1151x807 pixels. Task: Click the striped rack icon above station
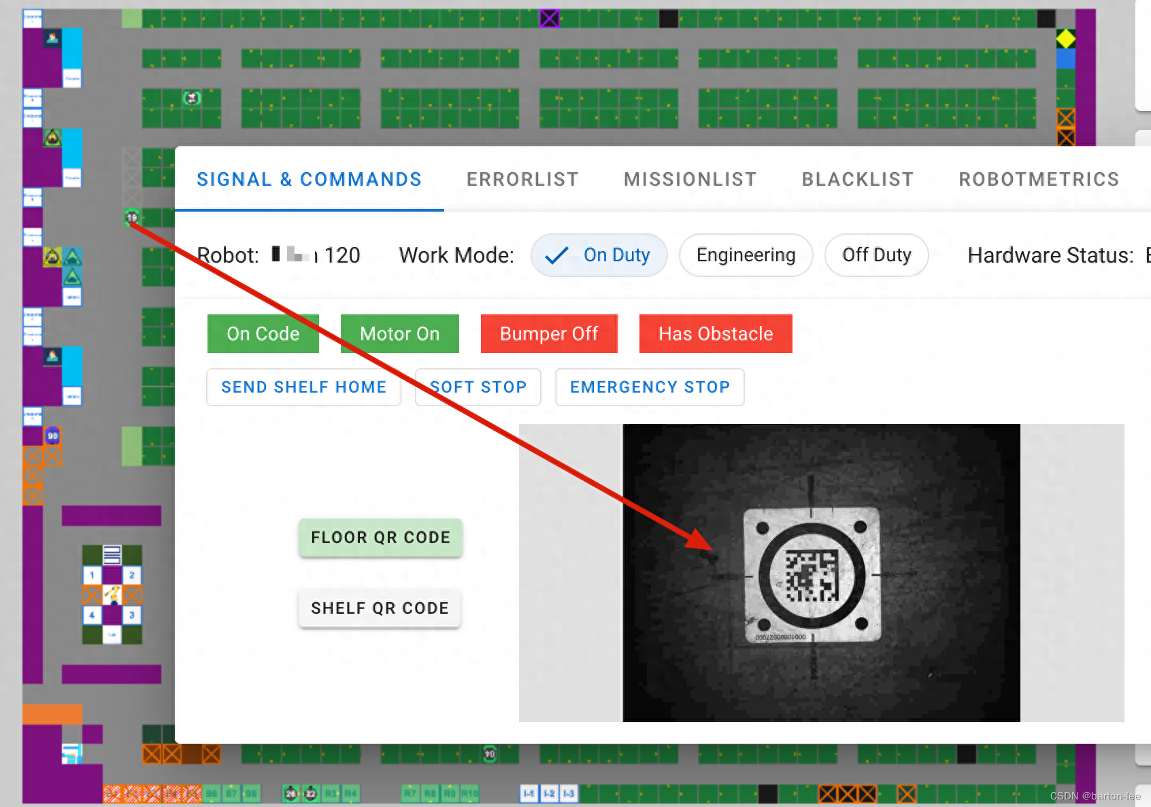click(x=112, y=555)
